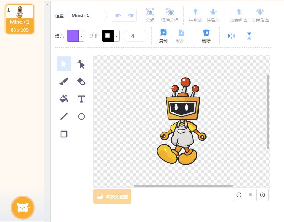Click the costume list scroll-up arrow

click(47, 5)
